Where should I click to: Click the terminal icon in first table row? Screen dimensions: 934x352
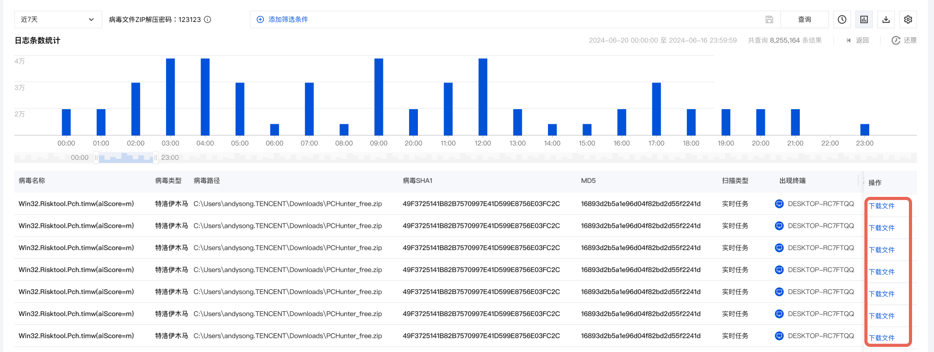(779, 204)
